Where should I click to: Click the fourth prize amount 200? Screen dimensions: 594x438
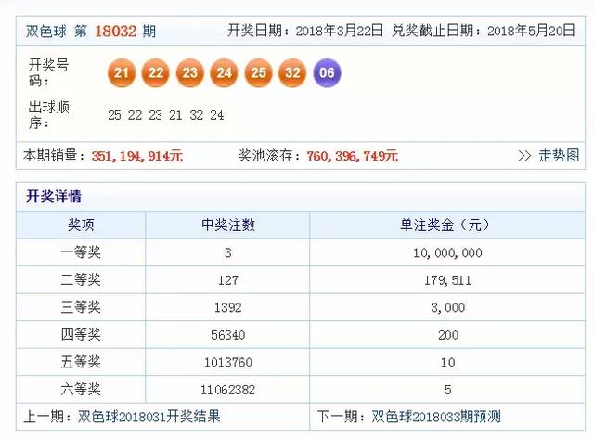pos(448,335)
